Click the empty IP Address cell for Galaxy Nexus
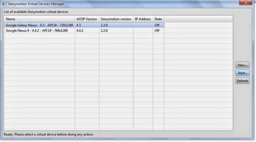Viewport: 256px width, 142px height. [x=143, y=25]
